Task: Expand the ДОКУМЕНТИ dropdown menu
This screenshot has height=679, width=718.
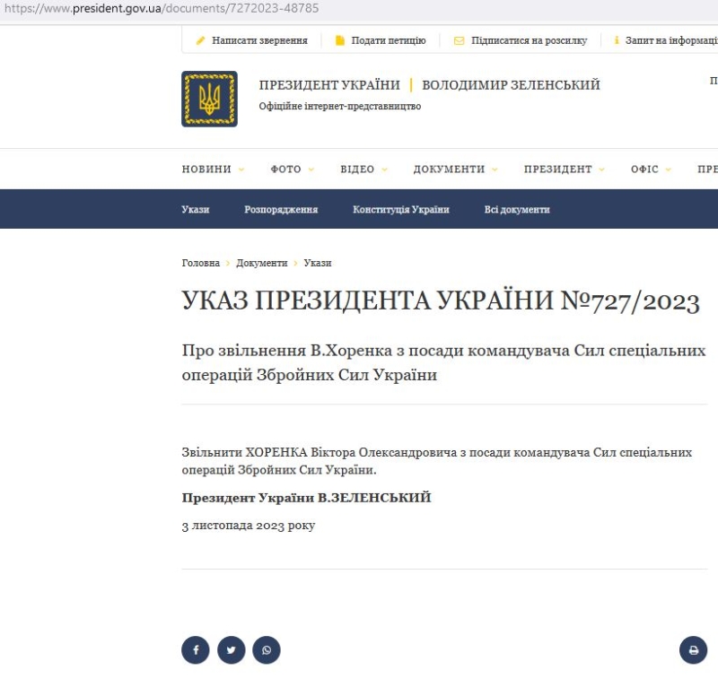Action: [x=454, y=169]
